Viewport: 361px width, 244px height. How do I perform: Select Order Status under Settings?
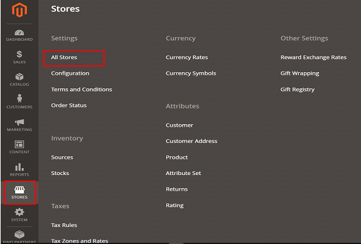pyautogui.click(x=69, y=105)
